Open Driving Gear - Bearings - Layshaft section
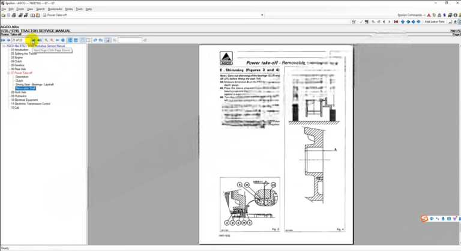 click(34, 85)
